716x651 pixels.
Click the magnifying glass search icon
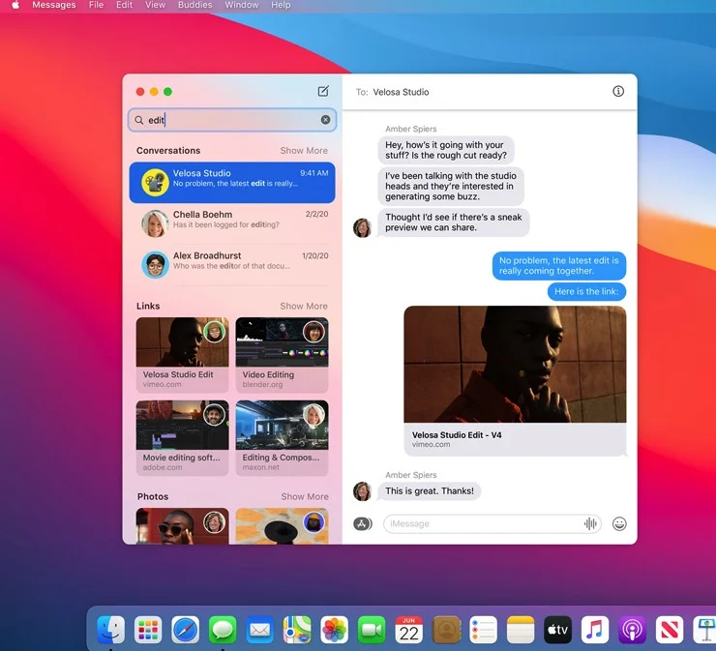[x=138, y=120]
